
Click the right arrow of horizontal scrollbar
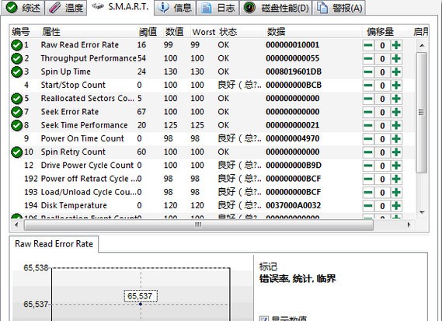[x=409, y=225]
